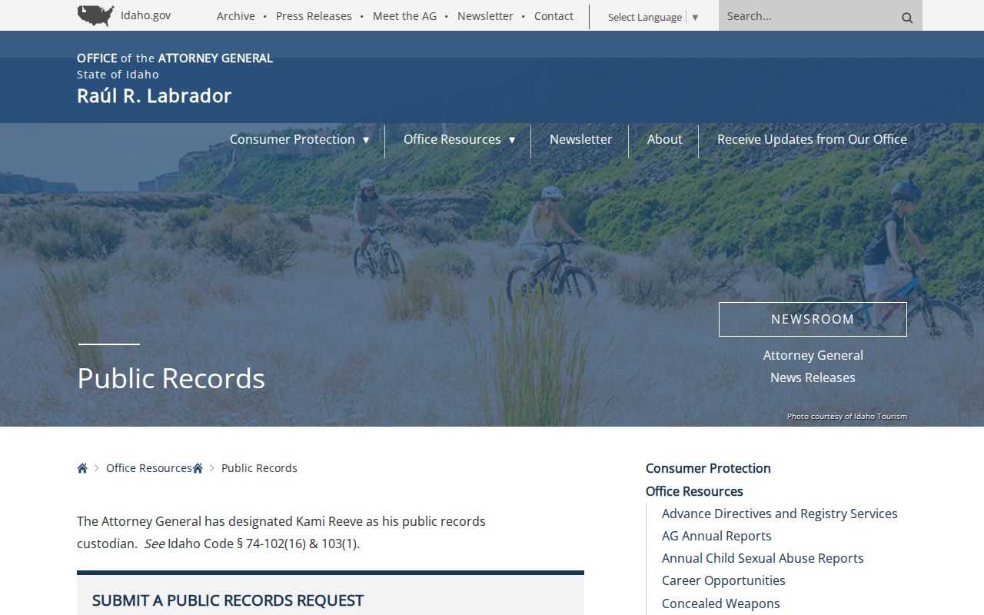The image size is (984, 615).
Task: Click the Public Records page heading
Action: pyautogui.click(x=171, y=378)
